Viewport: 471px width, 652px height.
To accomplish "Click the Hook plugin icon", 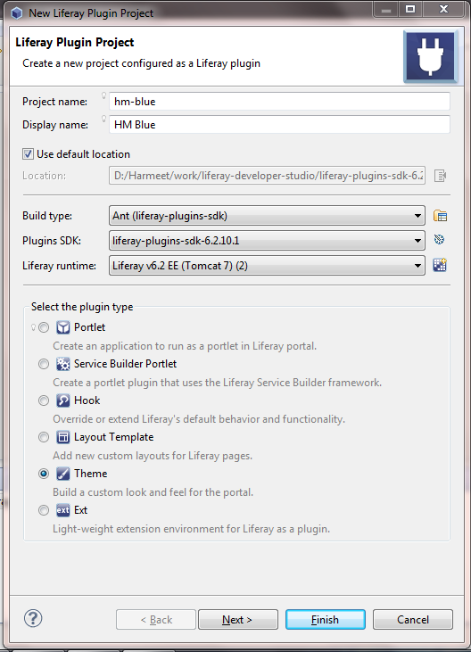I will (x=62, y=400).
